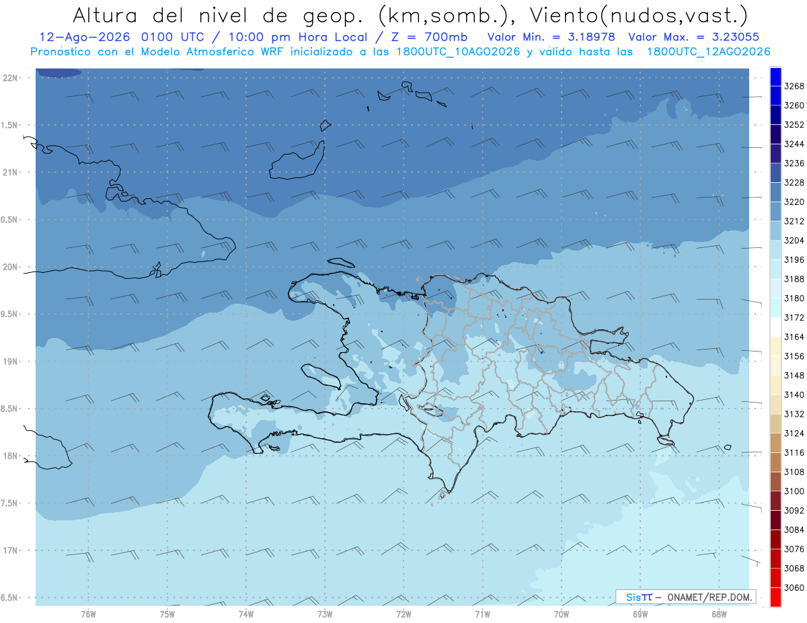807x623 pixels.
Task: Click the bright blue swatch above 3268
Action: 775,76
